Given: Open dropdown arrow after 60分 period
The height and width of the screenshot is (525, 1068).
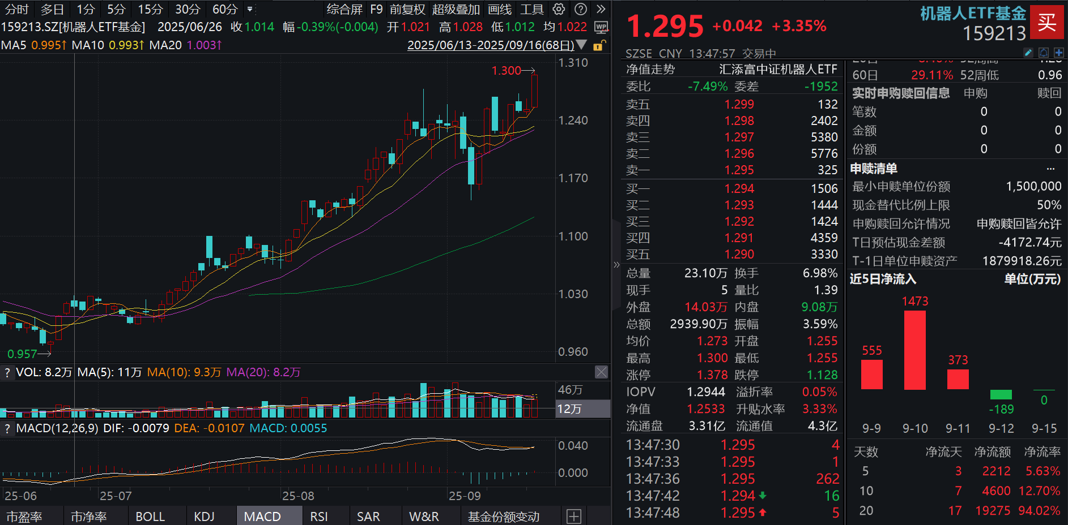Looking at the screenshot, I should coord(250,9).
